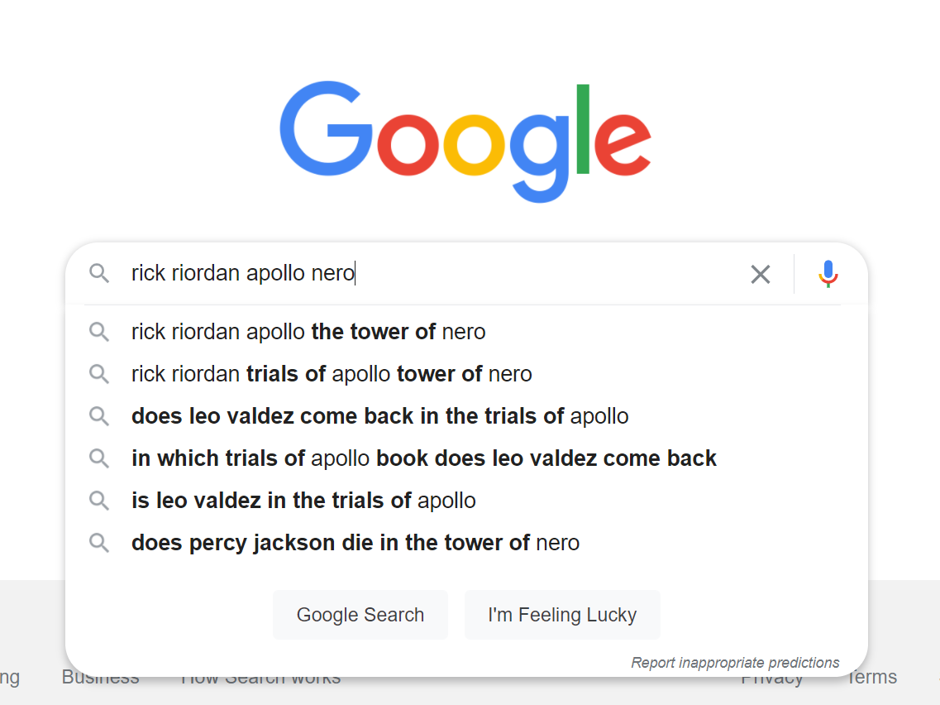Image resolution: width=940 pixels, height=705 pixels.
Task: Select suggestion 'in which trials of apollo book does leo valdez come back'
Action: click(423, 458)
